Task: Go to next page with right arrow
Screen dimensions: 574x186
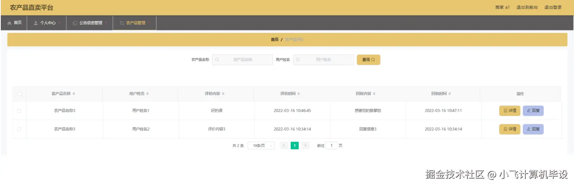Action: click(x=305, y=145)
